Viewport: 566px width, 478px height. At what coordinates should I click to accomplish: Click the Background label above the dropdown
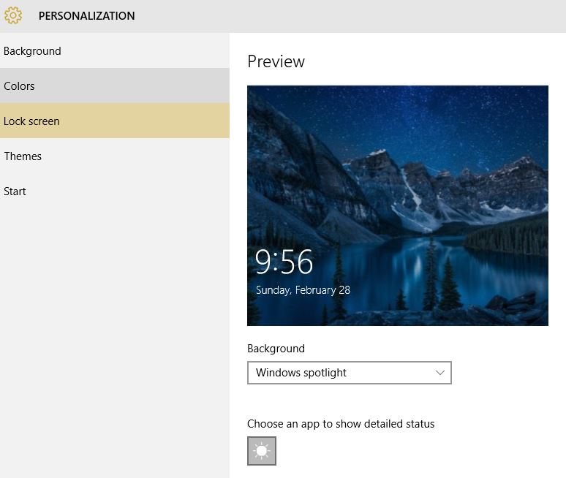(276, 349)
